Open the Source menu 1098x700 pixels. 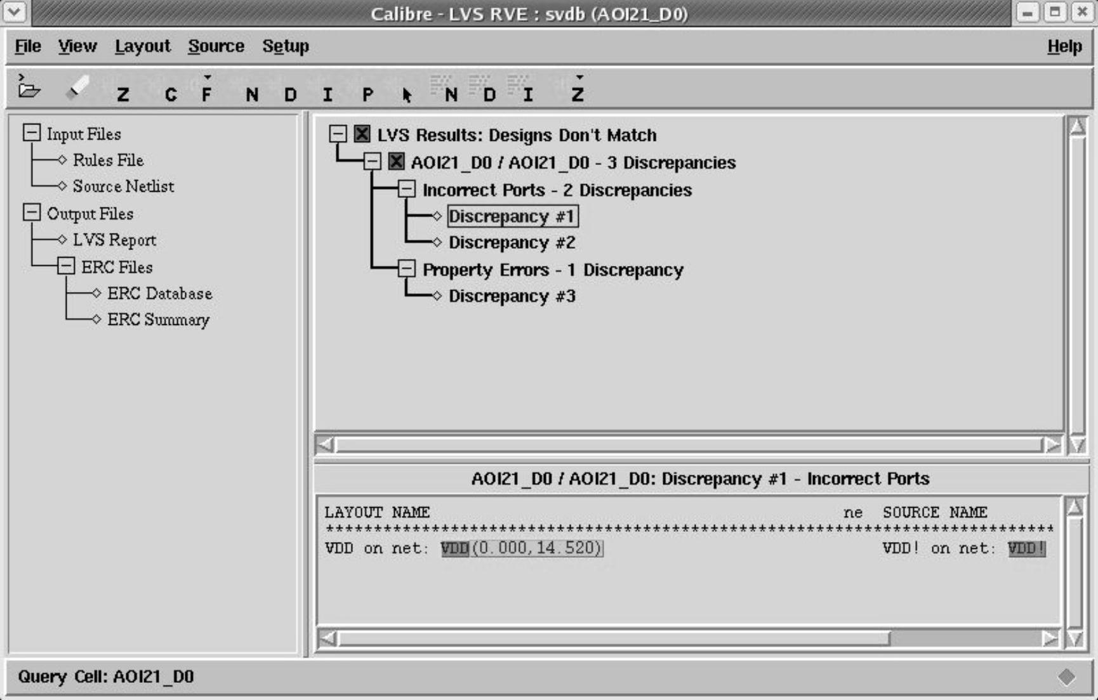(216, 46)
